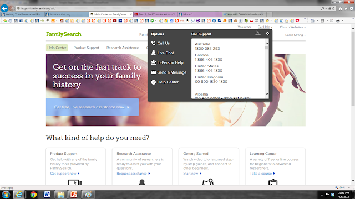Switch to the KeepVid browser tab

[x=245, y=14]
